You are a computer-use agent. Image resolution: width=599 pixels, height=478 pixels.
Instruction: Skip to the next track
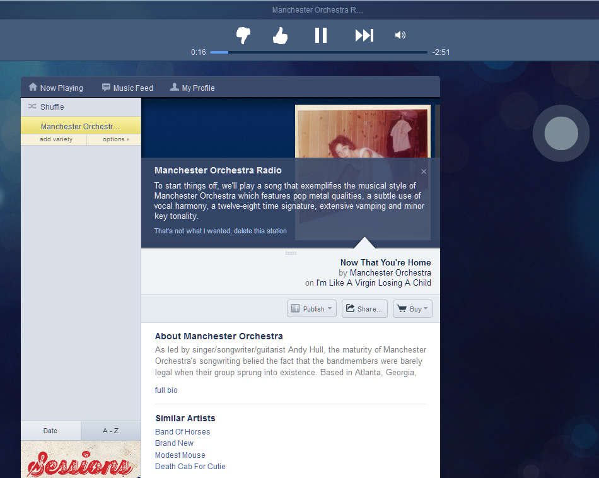[x=364, y=35]
